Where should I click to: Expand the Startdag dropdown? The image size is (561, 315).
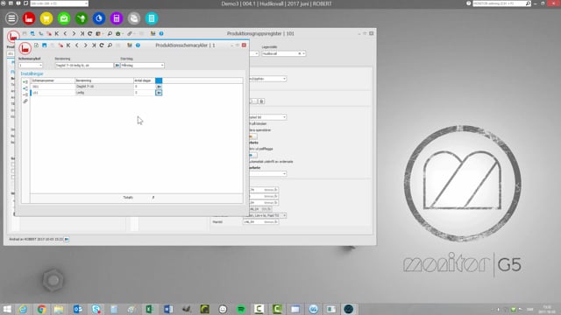162,66
